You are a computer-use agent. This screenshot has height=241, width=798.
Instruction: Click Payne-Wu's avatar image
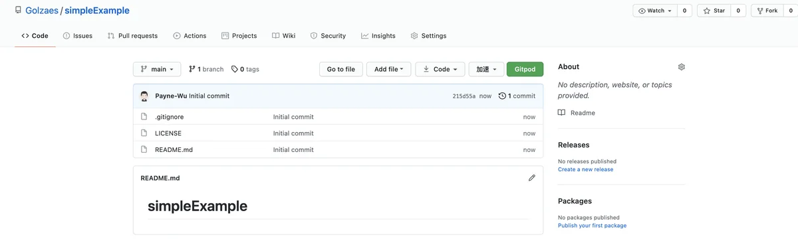144,96
